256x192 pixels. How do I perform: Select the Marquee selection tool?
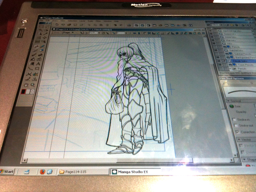click(41, 26)
